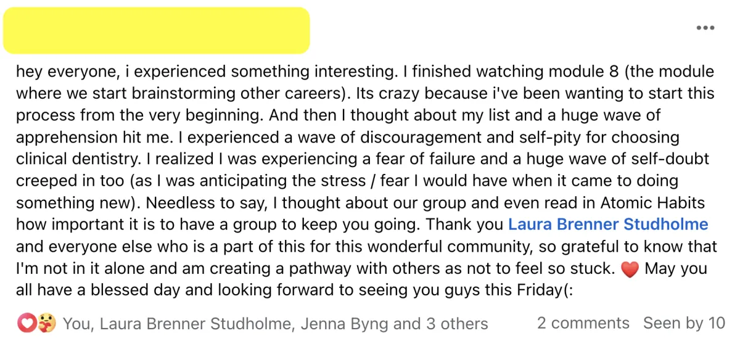Open Laura Brenner Studholme mention in post body
The width and height of the screenshot is (740, 341).
tap(608, 224)
